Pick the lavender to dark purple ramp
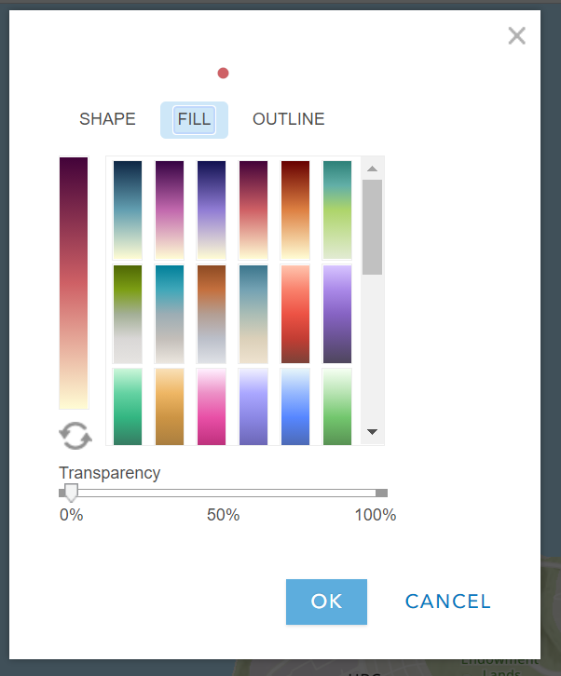Screen dimensions: 561x676 pyautogui.click(x=337, y=314)
